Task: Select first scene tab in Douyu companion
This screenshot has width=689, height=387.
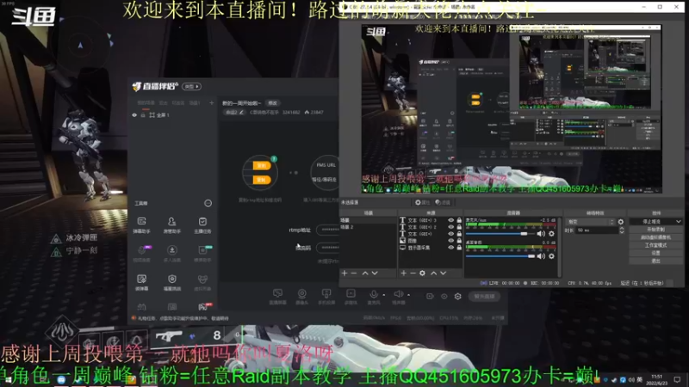Action: point(146,103)
